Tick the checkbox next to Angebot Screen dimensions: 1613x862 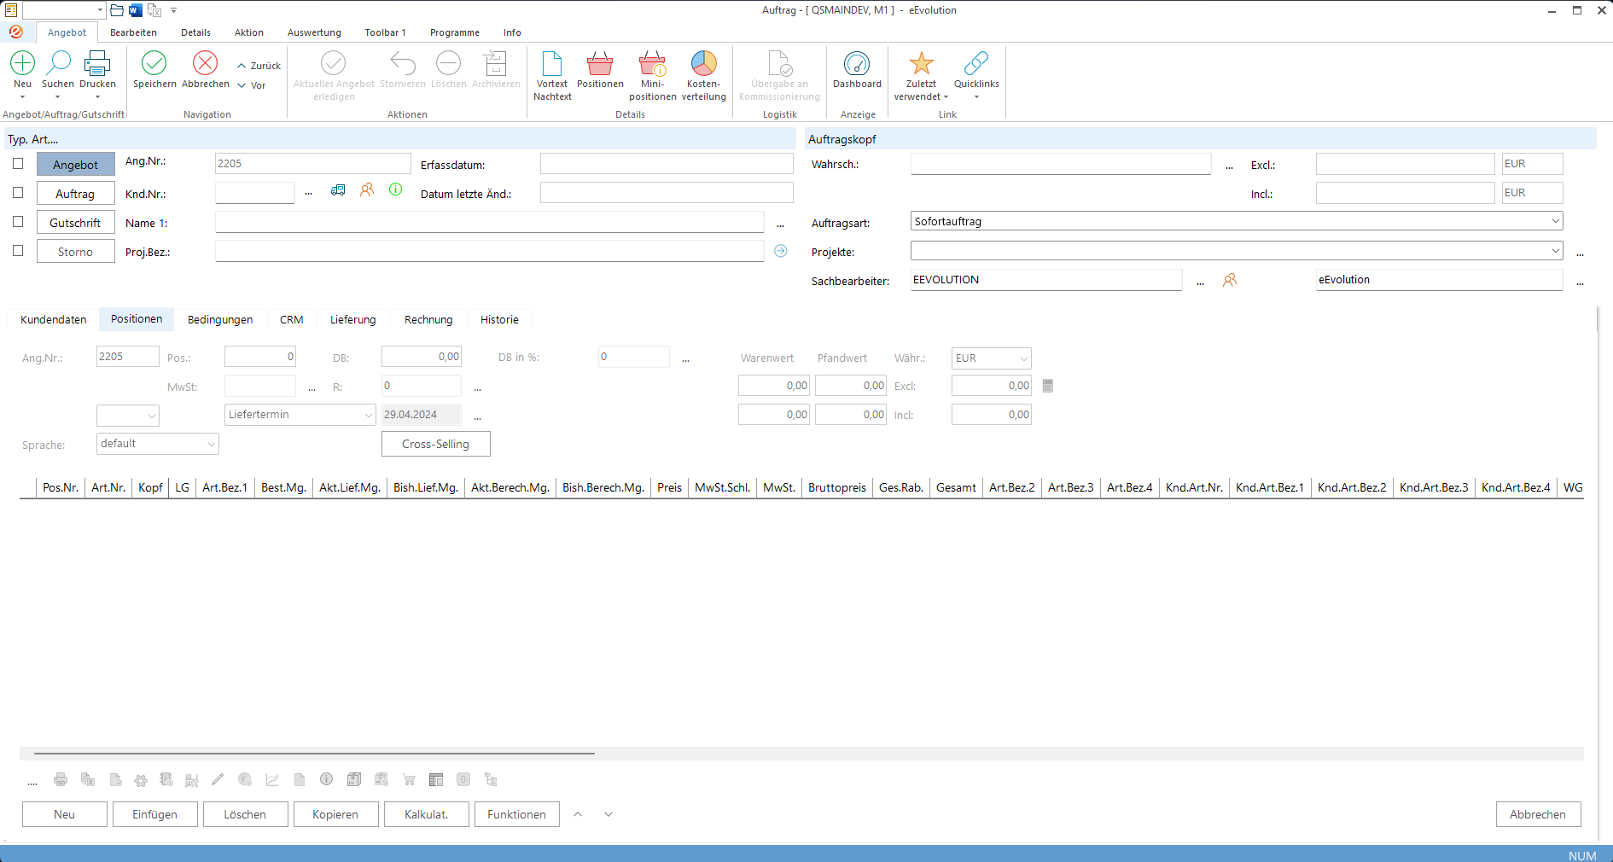pos(18,164)
